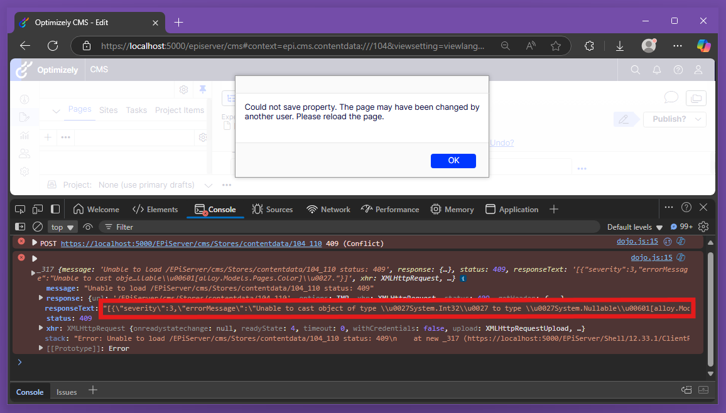Click the Undo? link
The image size is (726, 413).
click(502, 142)
